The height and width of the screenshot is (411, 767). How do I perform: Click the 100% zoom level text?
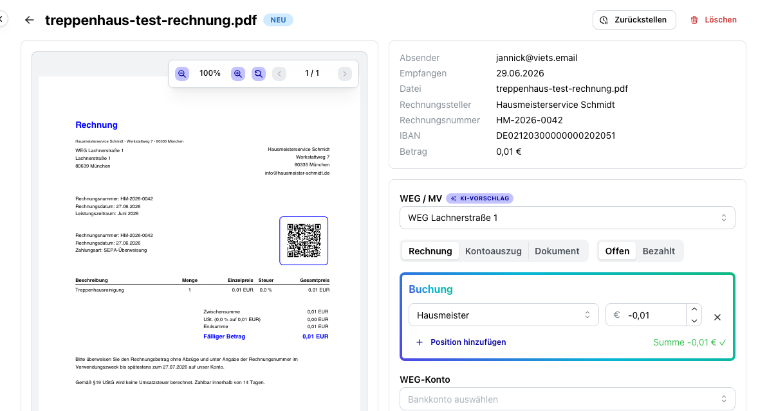pos(210,73)
